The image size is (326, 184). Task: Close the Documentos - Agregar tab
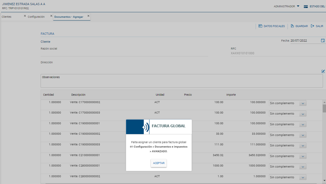(x=88, y=16)
